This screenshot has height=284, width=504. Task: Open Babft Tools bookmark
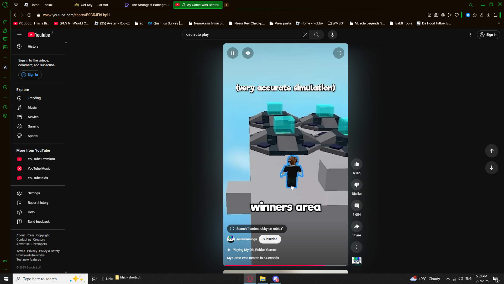[401, 23]
